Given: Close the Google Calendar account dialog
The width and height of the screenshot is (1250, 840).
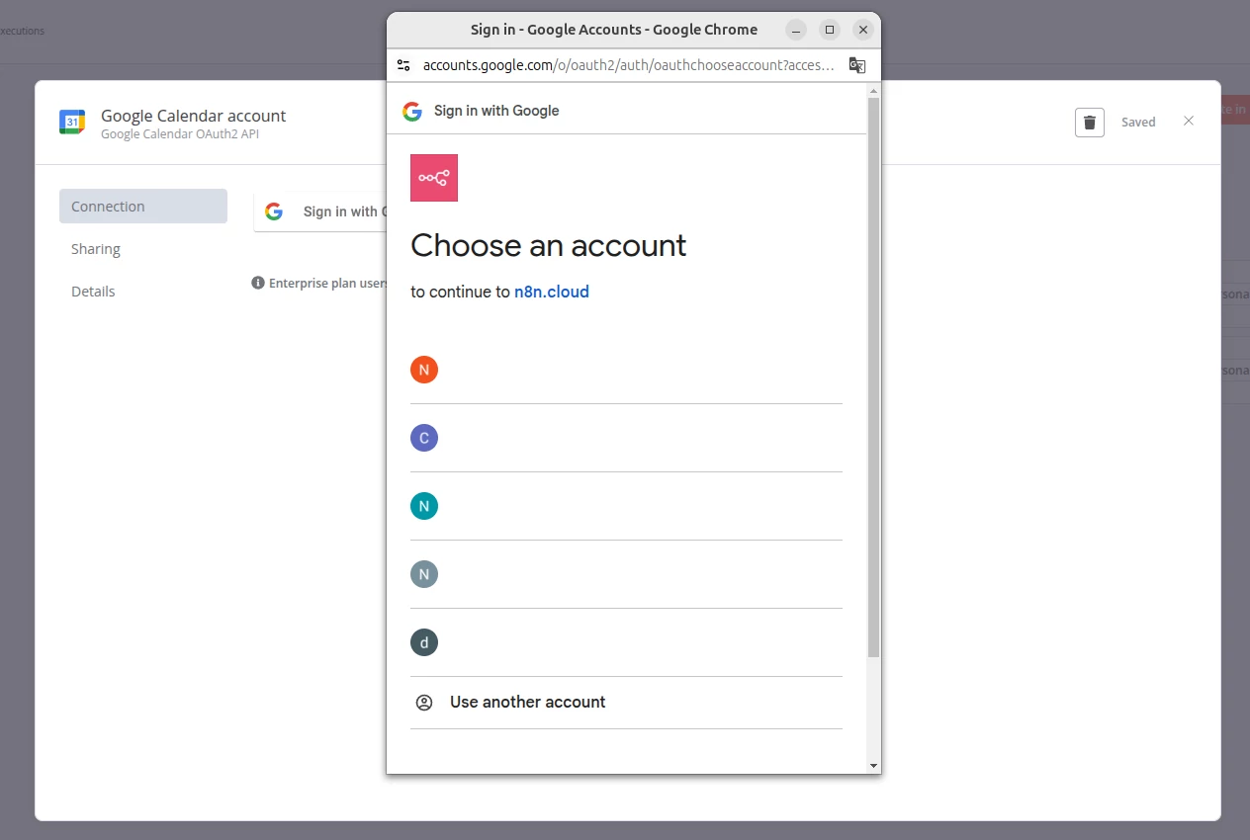Looking at the screenshot, I should 1189,121.
